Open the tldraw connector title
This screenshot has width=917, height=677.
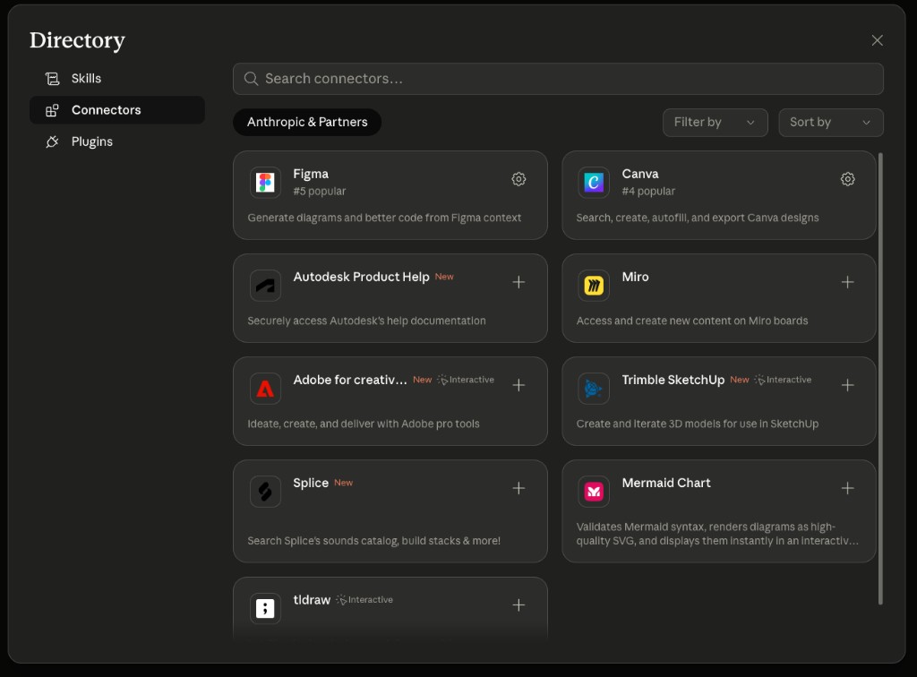[x=312, y=599]
